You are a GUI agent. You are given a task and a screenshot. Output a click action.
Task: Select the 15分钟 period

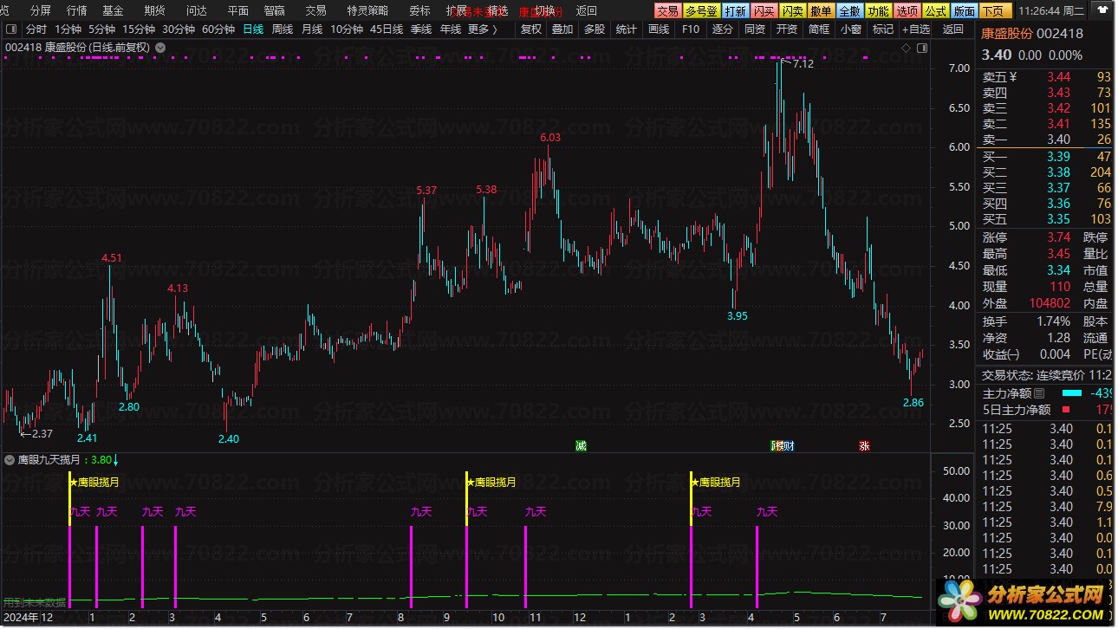tap(139, 29)
